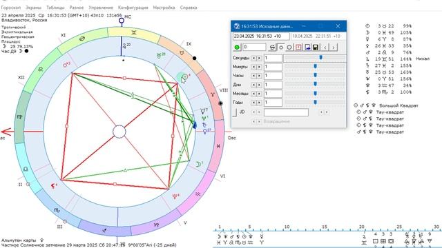Toggle the JD checkbox
The image size is (442, 248).
(235, 112)
